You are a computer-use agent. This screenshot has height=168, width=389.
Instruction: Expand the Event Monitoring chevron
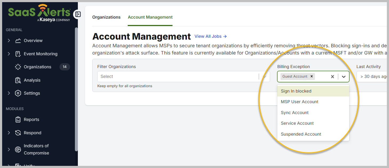(x=9, y=54)
